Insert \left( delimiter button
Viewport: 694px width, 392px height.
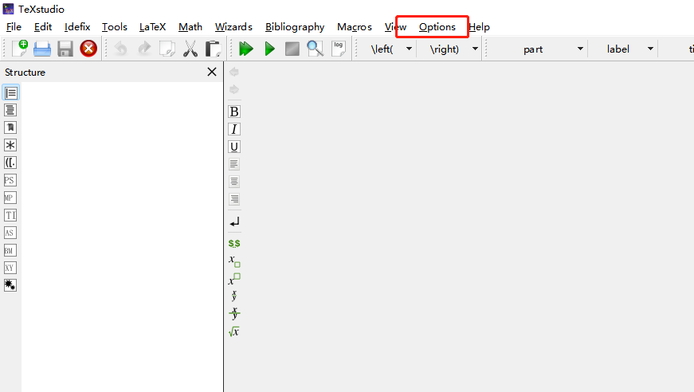click(382, 49)
